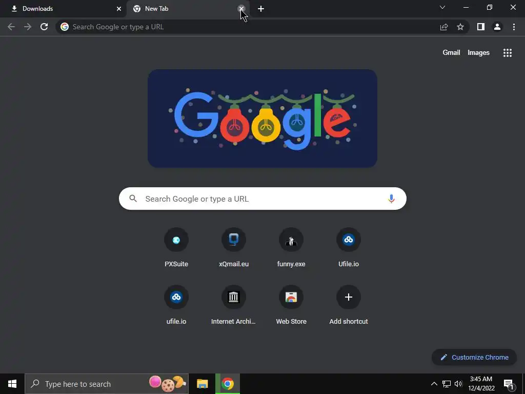Click the Google holiday lights doodle
Image resolution: width=525 pixels, height=394 pixels.
pyautogui.click(x=262, y=119)
